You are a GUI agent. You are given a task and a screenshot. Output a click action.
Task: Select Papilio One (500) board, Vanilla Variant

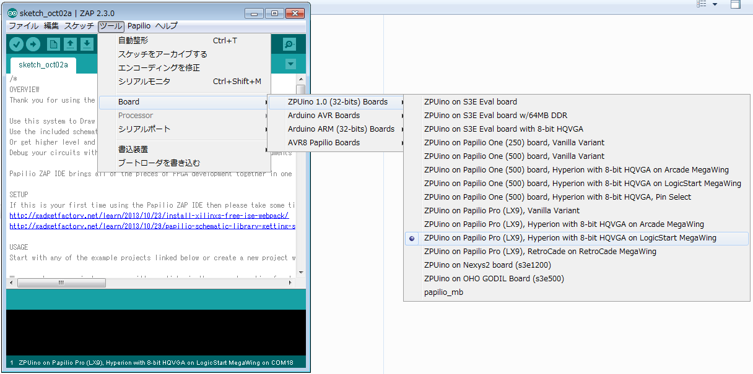click(577, 156)
